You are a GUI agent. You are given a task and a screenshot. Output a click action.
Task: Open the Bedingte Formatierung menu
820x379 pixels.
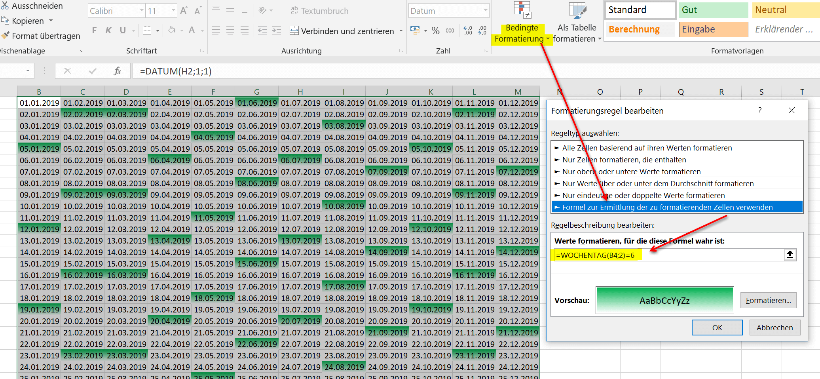coord(522,22)
